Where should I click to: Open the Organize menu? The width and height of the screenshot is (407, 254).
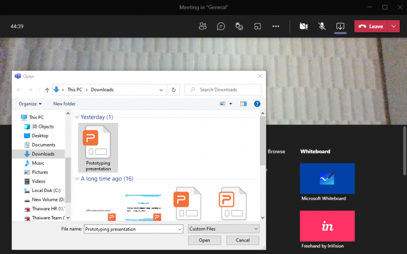[x=30, y=104]
